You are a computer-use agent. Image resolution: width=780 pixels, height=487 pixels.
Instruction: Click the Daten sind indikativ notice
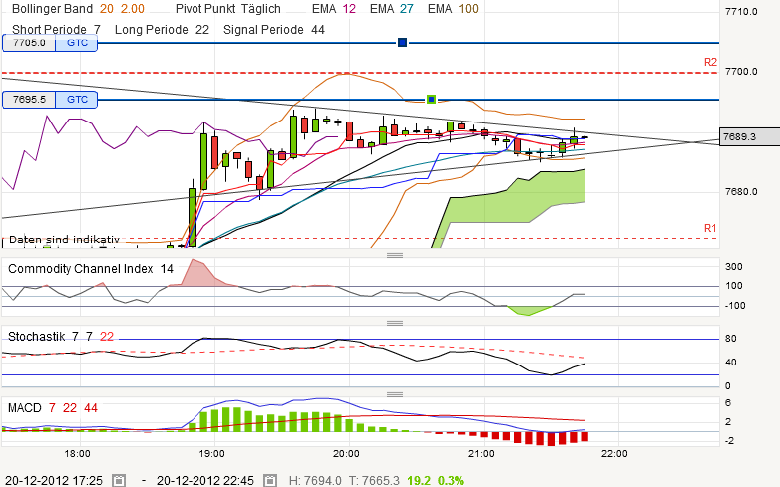click(x=64, y=240)
